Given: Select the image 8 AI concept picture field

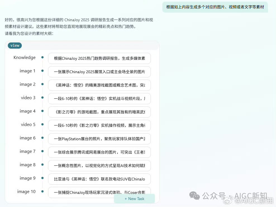Looking at the screenshot, I should coord(99,166).
